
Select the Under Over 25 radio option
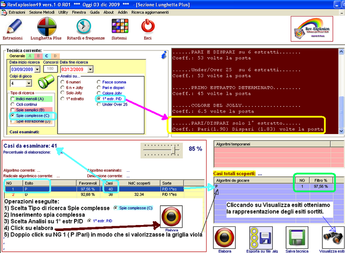click(x=99, y=104)
